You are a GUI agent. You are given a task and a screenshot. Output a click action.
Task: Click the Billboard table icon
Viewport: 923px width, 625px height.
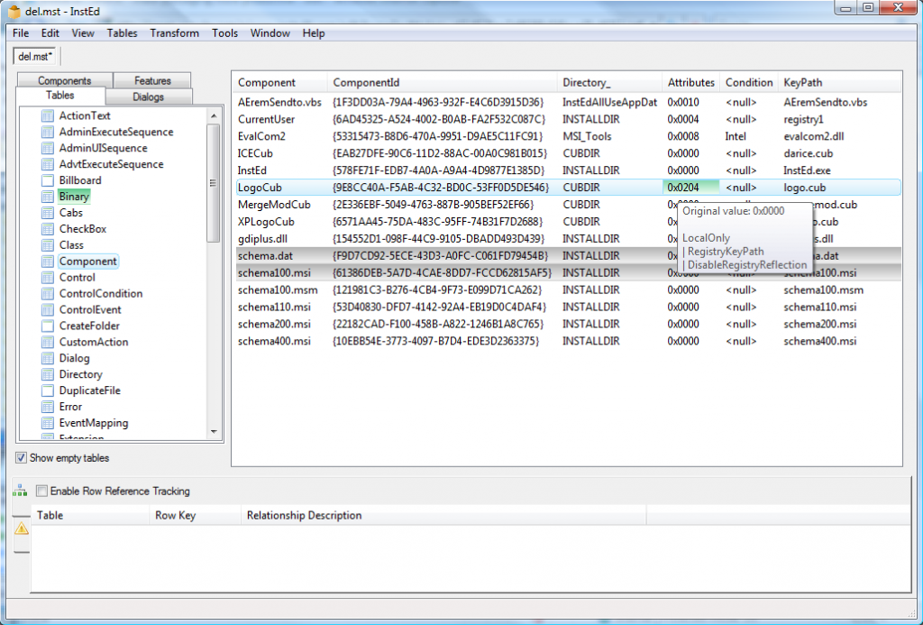click(47, 179)
